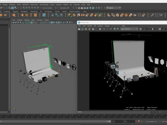Open the Render menu in Render View
167x125 pixels.
90,26
